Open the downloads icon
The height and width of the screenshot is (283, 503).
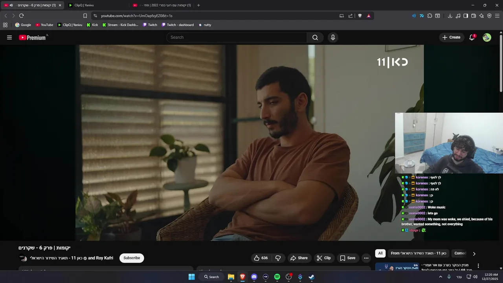[x=450, y=16]
